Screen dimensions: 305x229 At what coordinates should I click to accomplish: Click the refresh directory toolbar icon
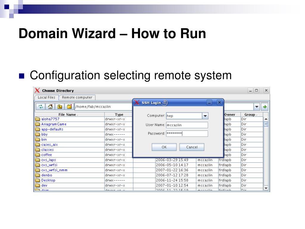click(41, 106)
